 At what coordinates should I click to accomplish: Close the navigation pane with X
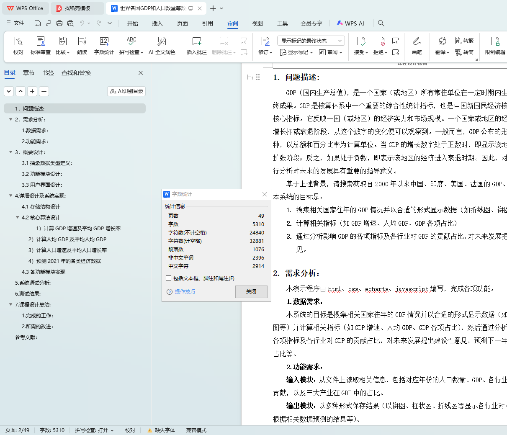[x=141, y=73]
